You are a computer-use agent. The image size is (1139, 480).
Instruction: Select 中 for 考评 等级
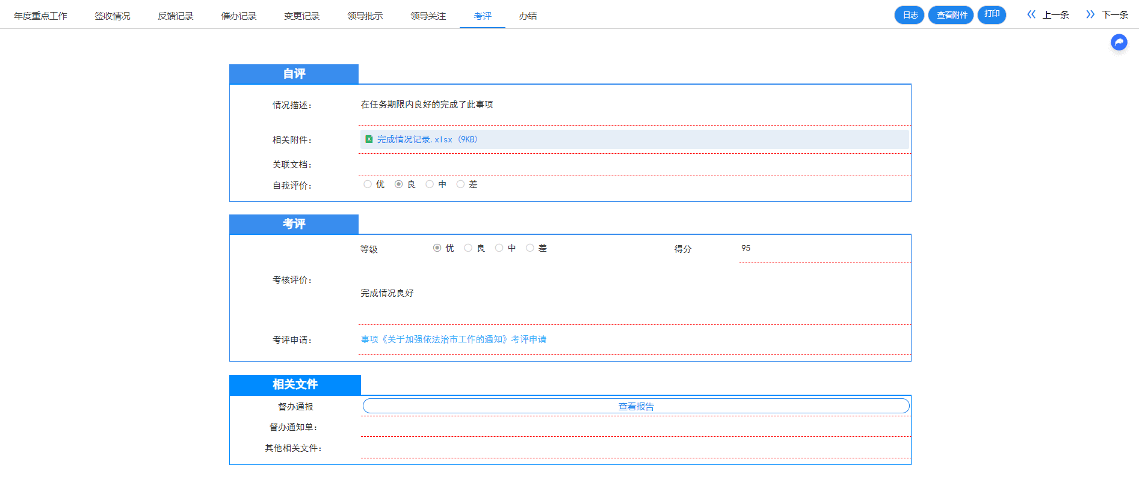coord(499,248)
